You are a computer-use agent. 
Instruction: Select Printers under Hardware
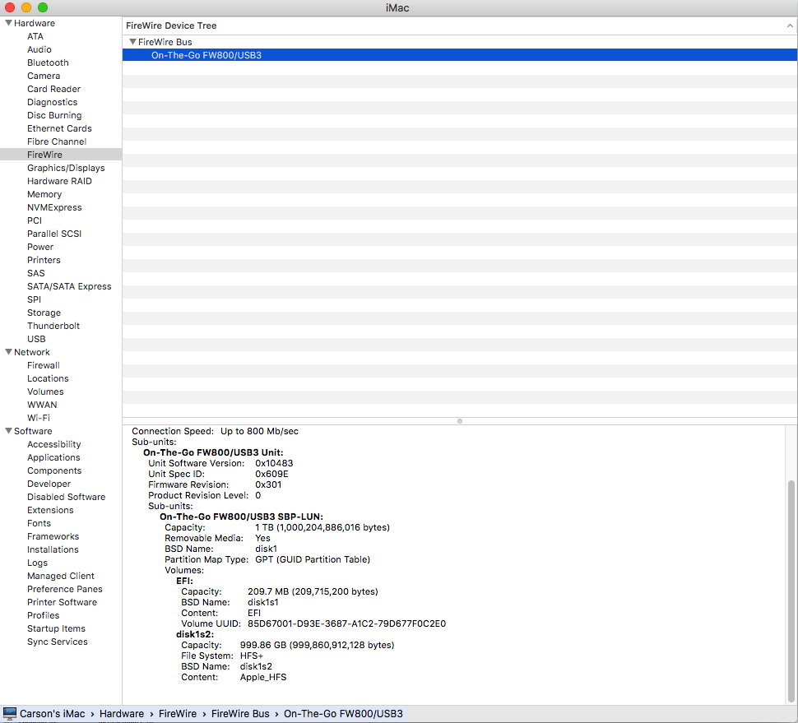click(x=44, y=260)
